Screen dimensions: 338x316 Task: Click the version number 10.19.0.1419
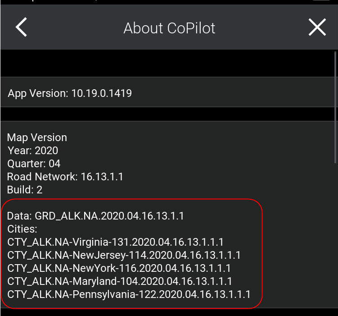pos(102,94)
